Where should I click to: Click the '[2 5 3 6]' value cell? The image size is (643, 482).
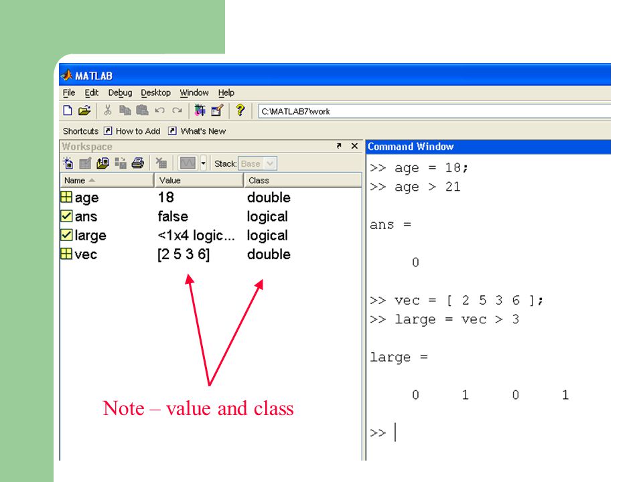(x=184, y=254)
